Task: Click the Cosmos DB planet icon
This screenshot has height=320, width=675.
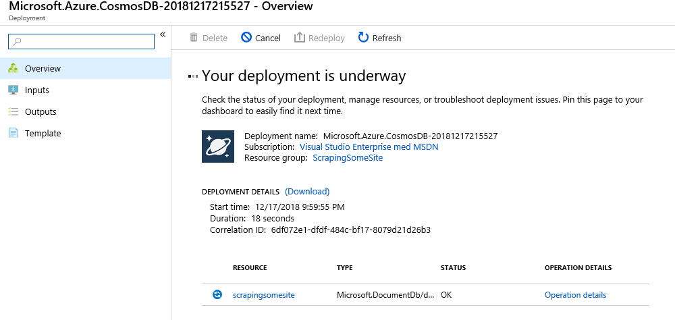Action: point(218,146)
